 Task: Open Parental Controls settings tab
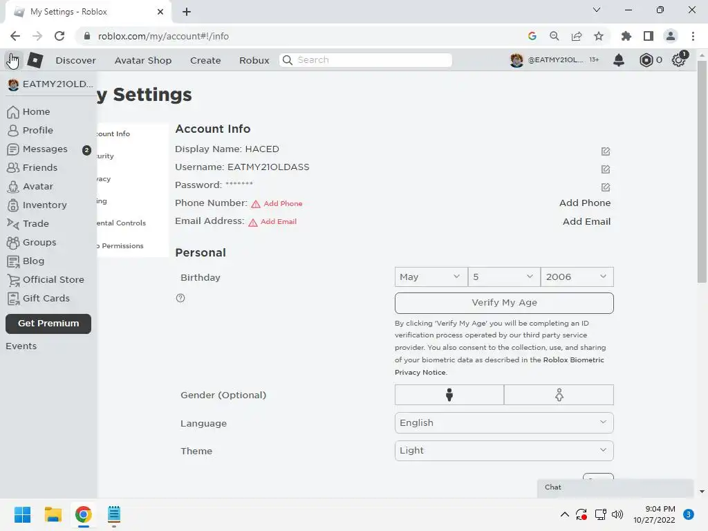tap(122, 223)
